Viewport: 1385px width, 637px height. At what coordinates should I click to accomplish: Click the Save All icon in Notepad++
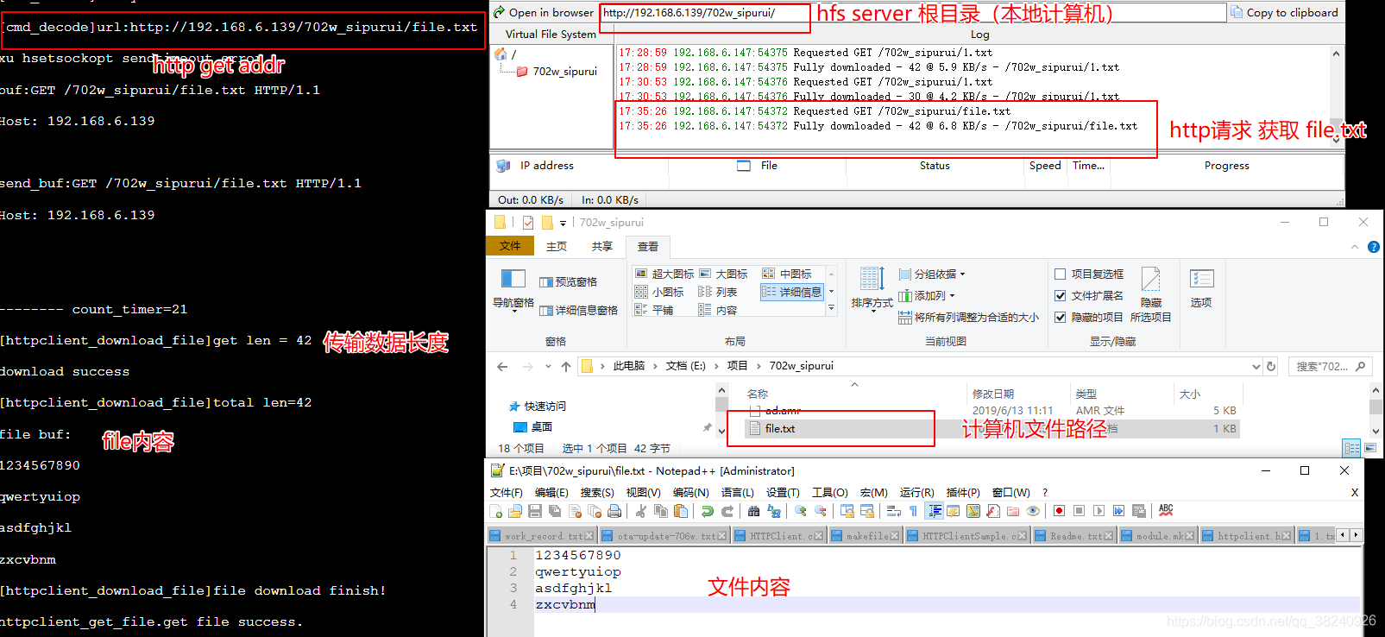point(555,511)
